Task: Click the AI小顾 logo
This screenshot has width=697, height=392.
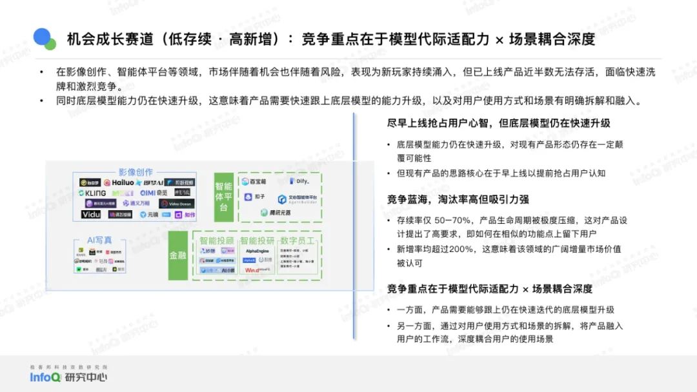Action: click(225, 270)
